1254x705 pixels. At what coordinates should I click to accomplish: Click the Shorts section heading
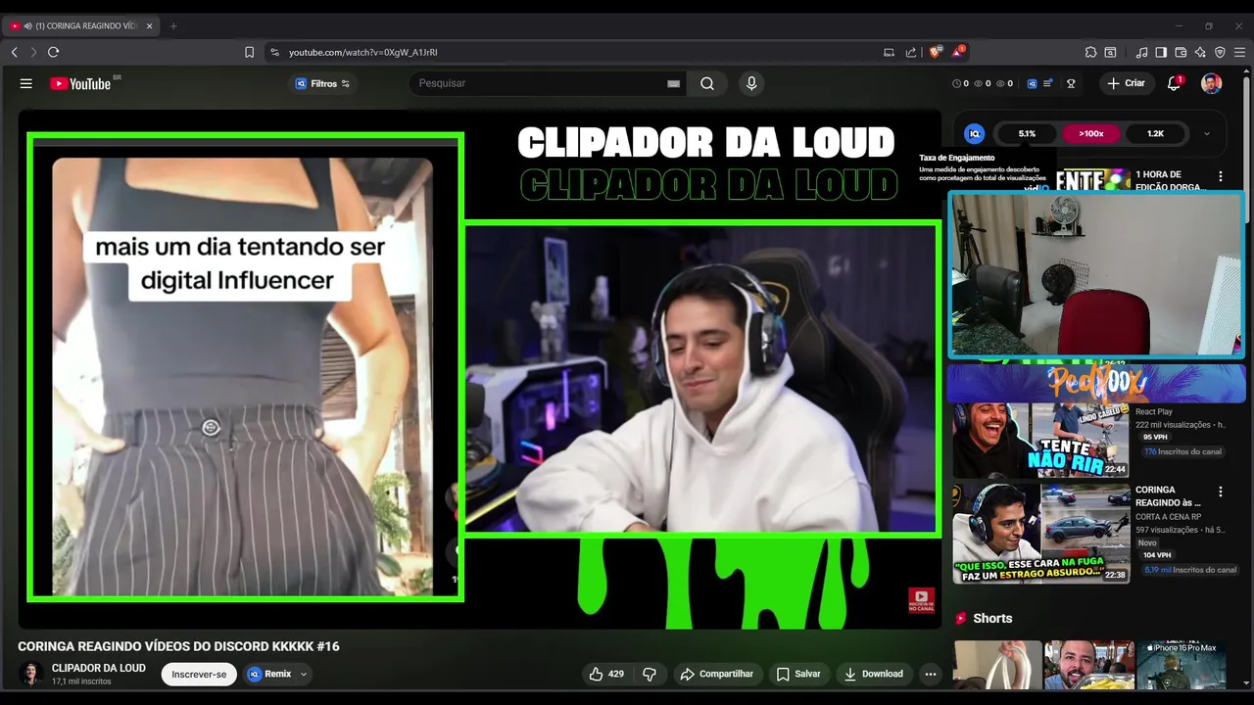coord(992,618)
